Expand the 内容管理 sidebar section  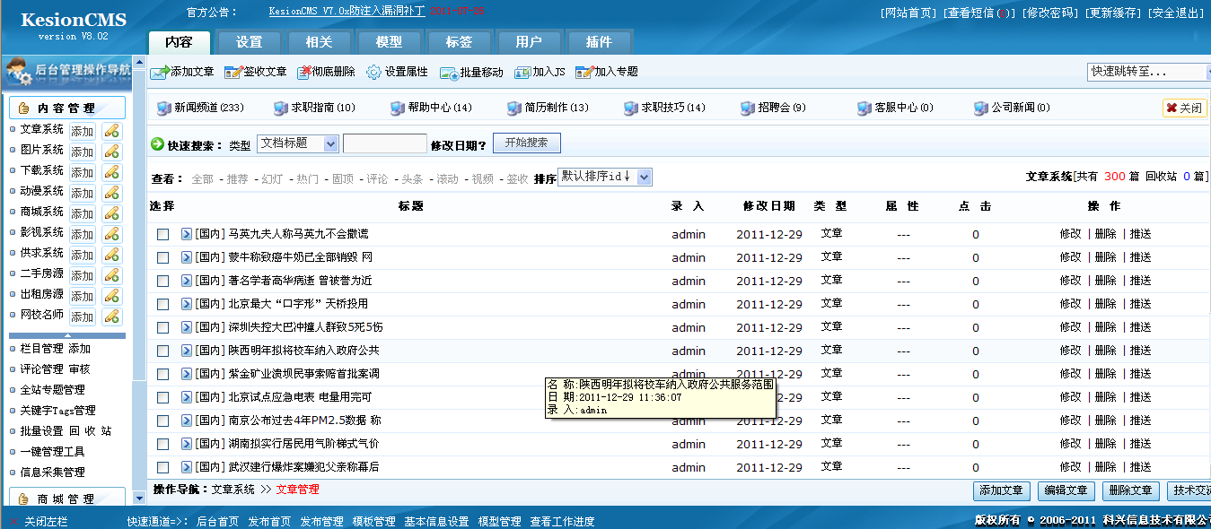tap(67, 108)
